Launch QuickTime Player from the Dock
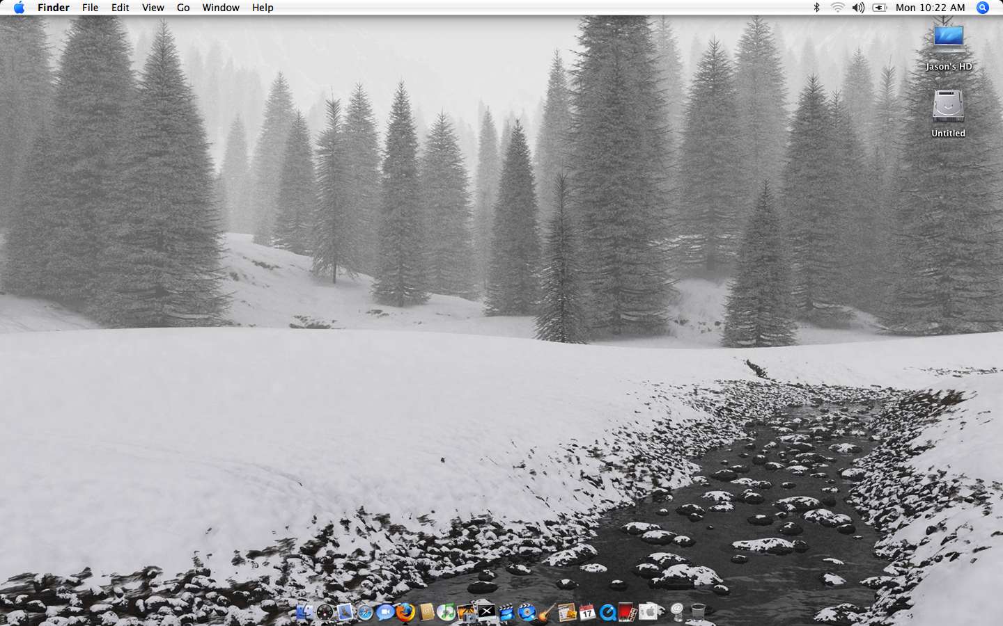Screen dimensions: 1003x626 pyautogui.click(x=607, y=612)
